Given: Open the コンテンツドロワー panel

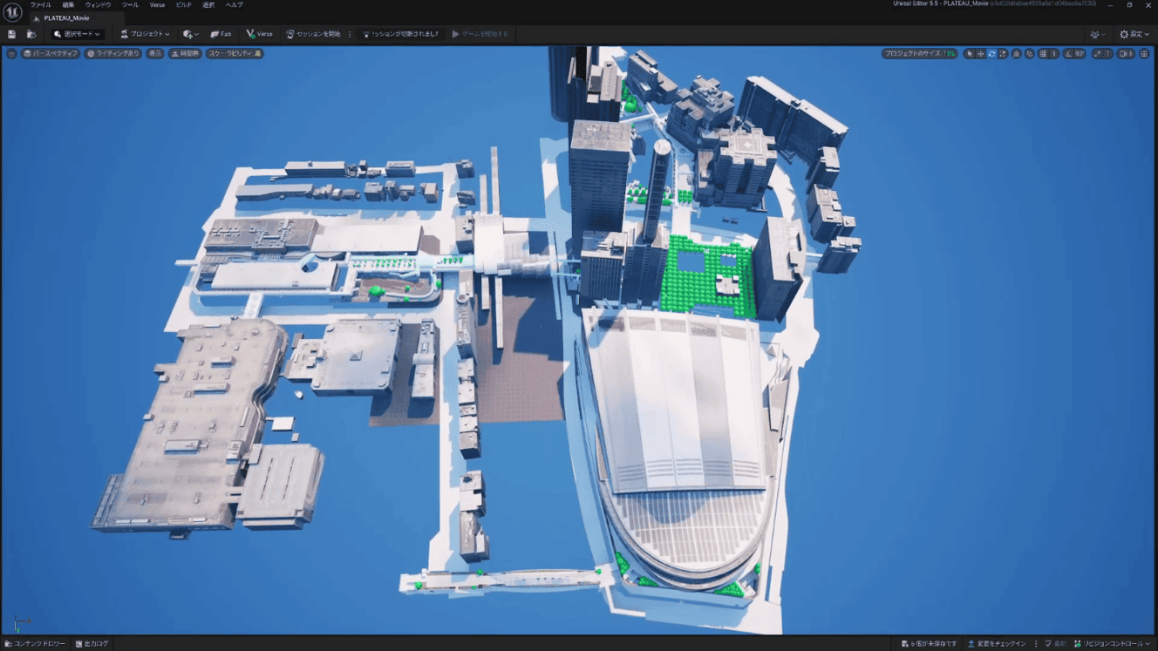Looking at the screenshot, I should pyautogui.click(x=35, y=644).
